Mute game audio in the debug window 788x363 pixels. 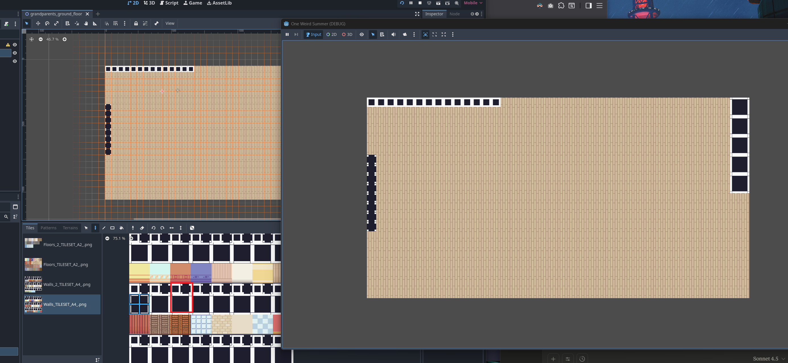coord(393,34)
